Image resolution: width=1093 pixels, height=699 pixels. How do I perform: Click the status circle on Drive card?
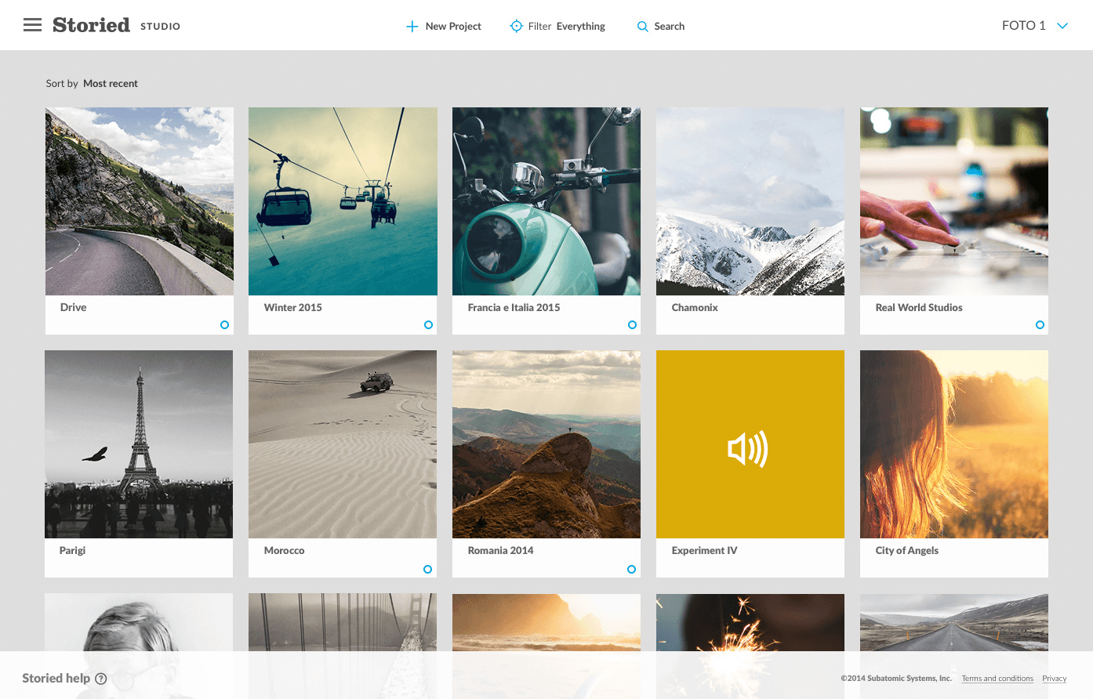pyautogui.click(x=224, y=324)
